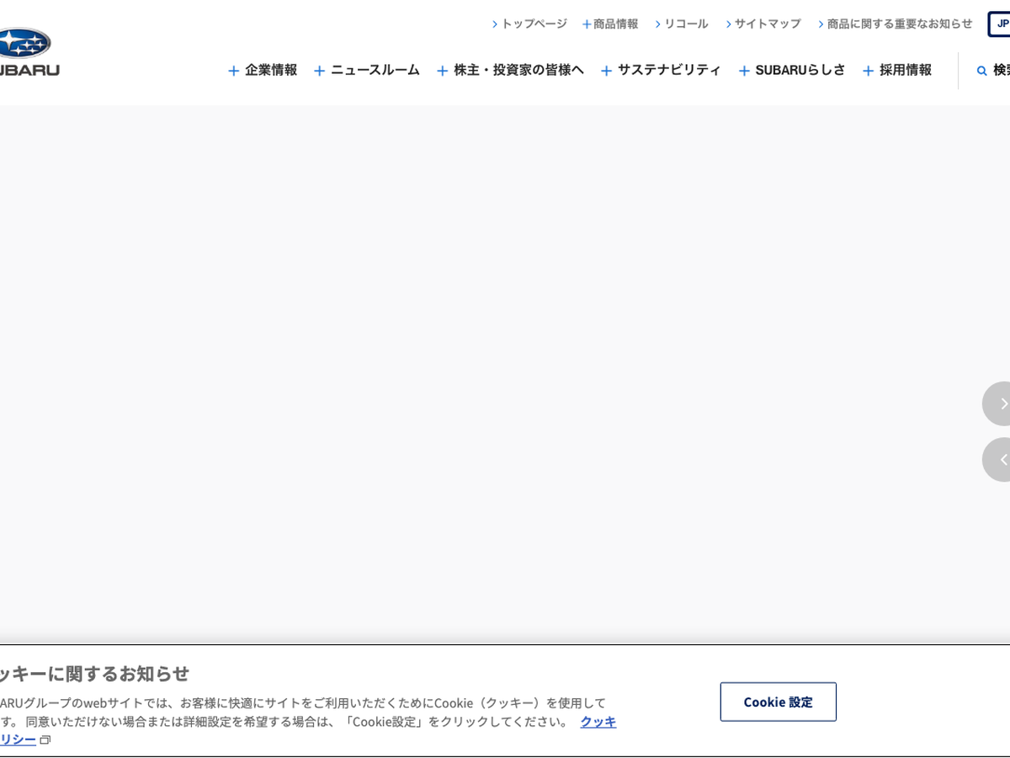Select the JP language button
The height and width of the screenshot is (758, 1010).
pyautogui.click(x=1000, y=24)
